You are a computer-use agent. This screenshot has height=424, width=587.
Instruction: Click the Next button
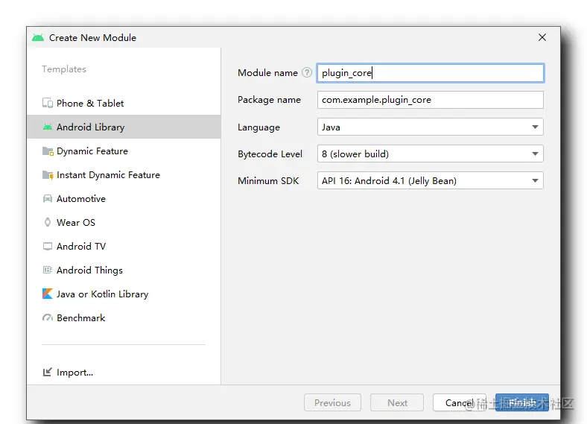coord(397,402)
